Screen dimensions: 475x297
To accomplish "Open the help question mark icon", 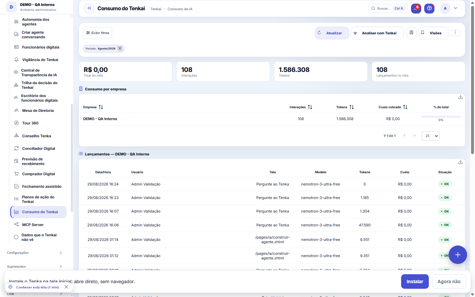I will [429, 8].
